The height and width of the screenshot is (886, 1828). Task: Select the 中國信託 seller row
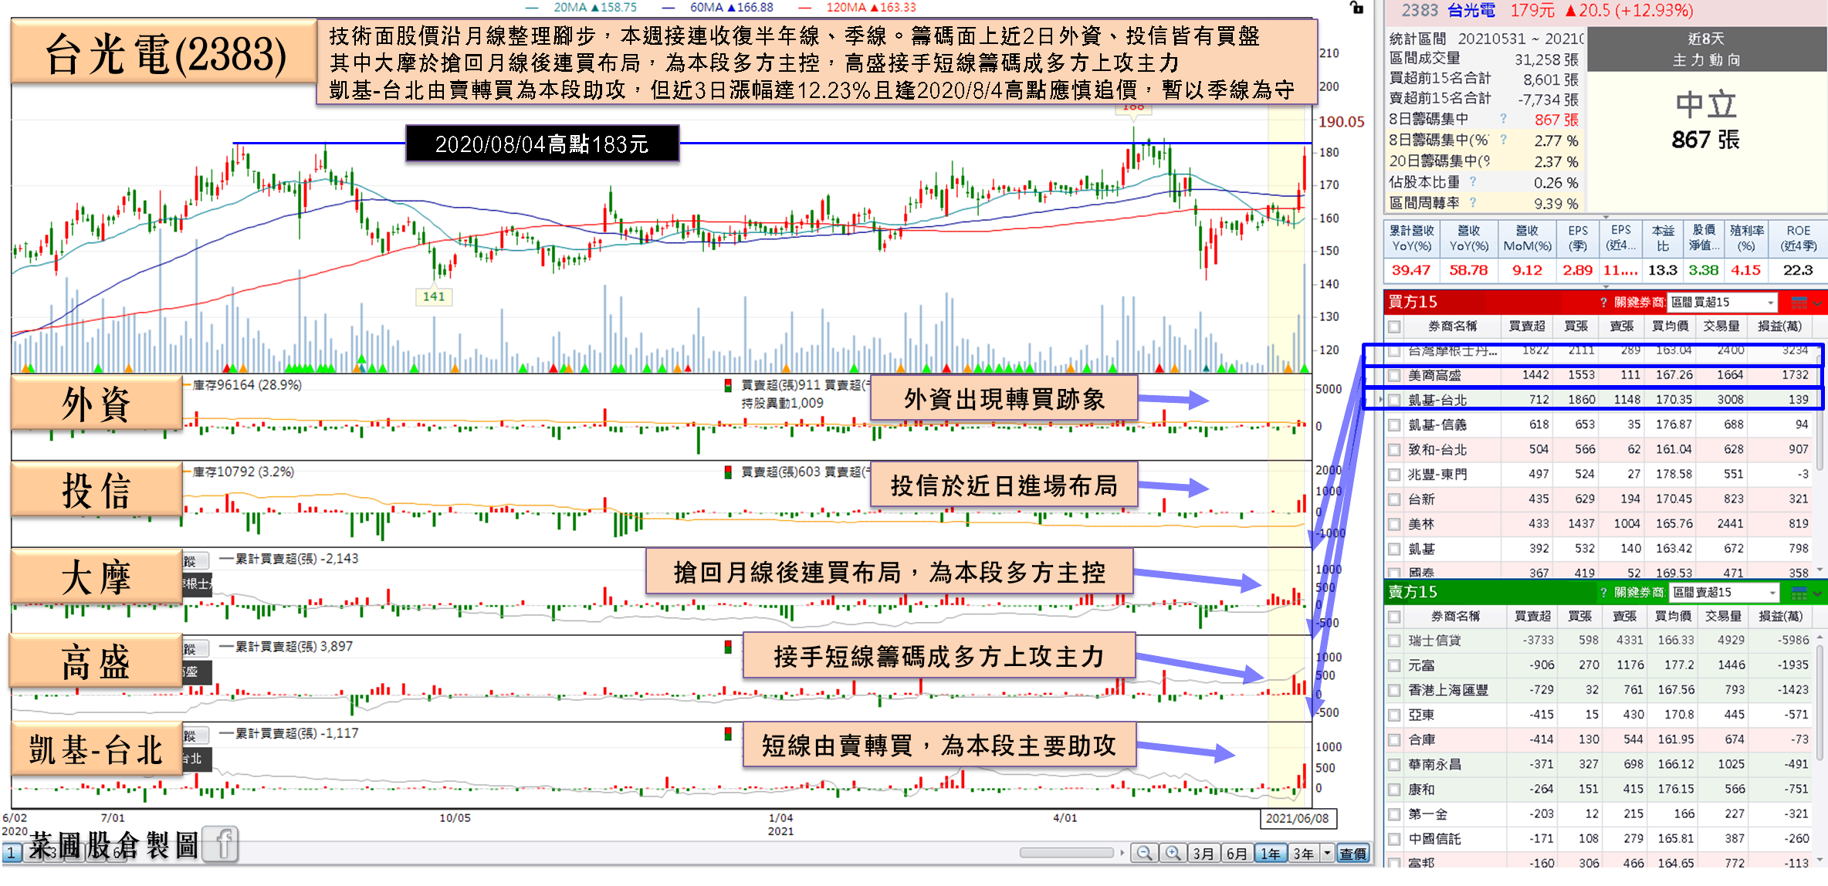[x=1600, y=839]
